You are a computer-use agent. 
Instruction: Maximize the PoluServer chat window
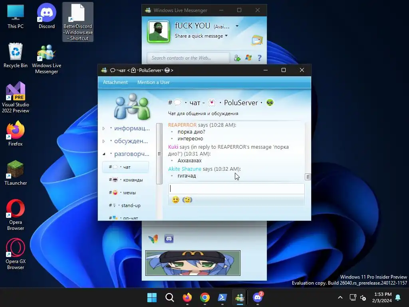click(x=284, y=70)
